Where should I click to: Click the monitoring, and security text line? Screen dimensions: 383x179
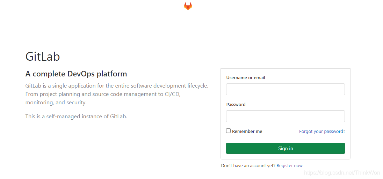pyautogui.click(x=56, y=103)
